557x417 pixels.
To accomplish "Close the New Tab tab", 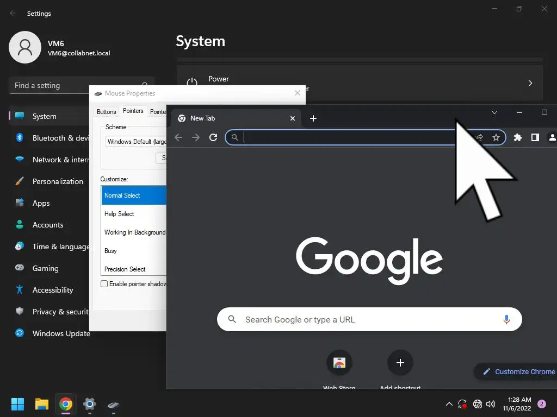I will tap(292, 118).
